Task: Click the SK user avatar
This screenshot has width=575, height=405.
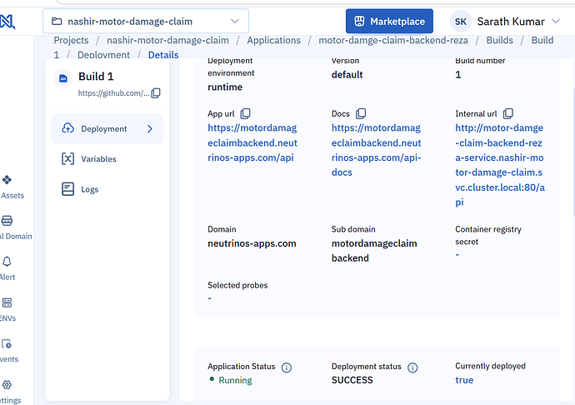Action: [461, 22]
